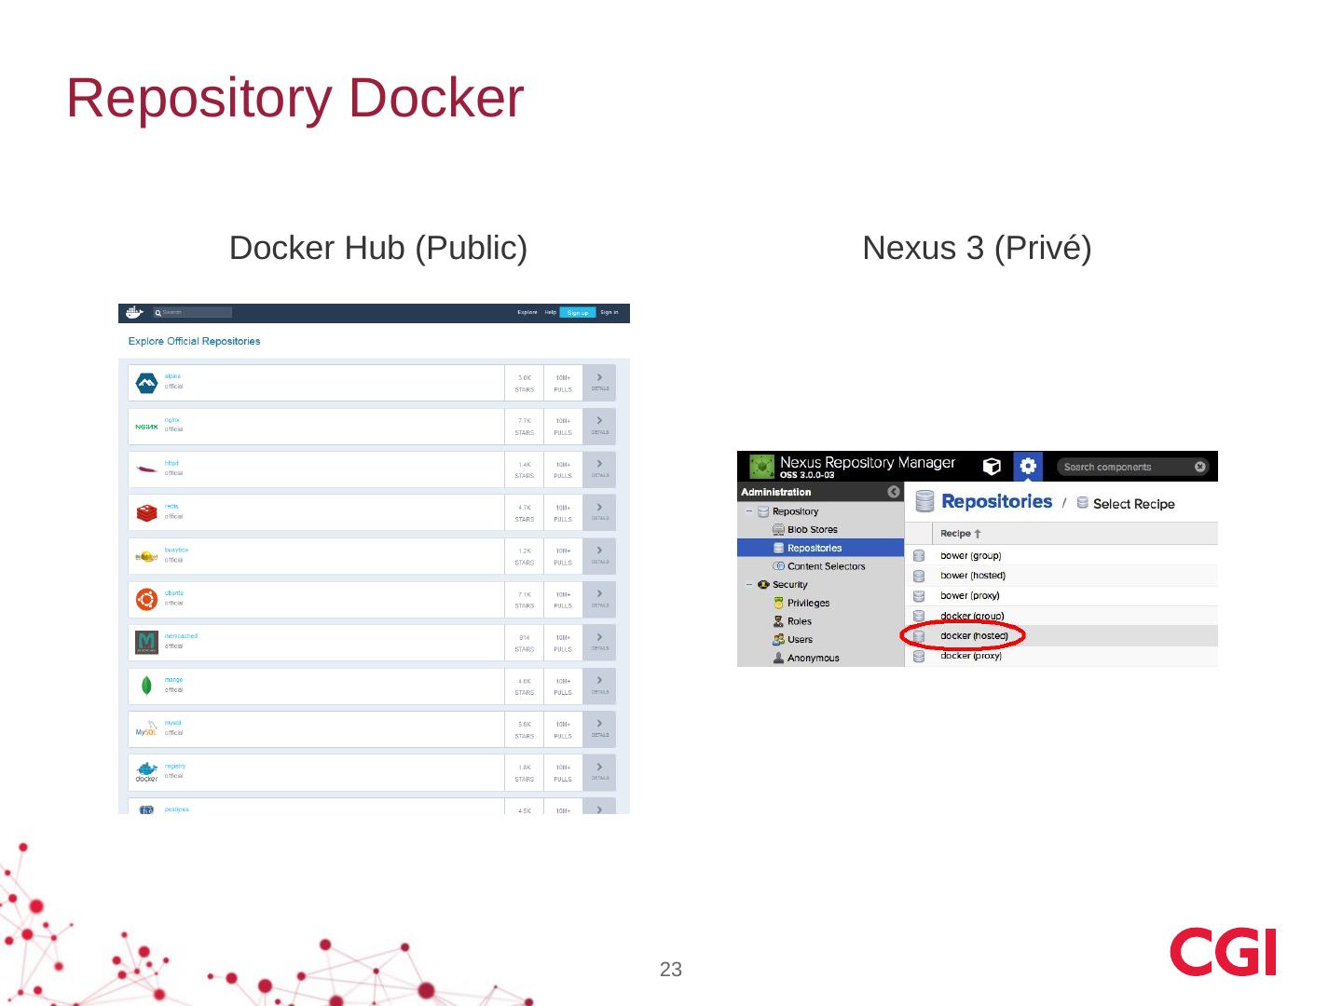Click the Select Recipe breadcrumb icon
This screenshot has width=1342, height=1006.
pos(1082,503)
